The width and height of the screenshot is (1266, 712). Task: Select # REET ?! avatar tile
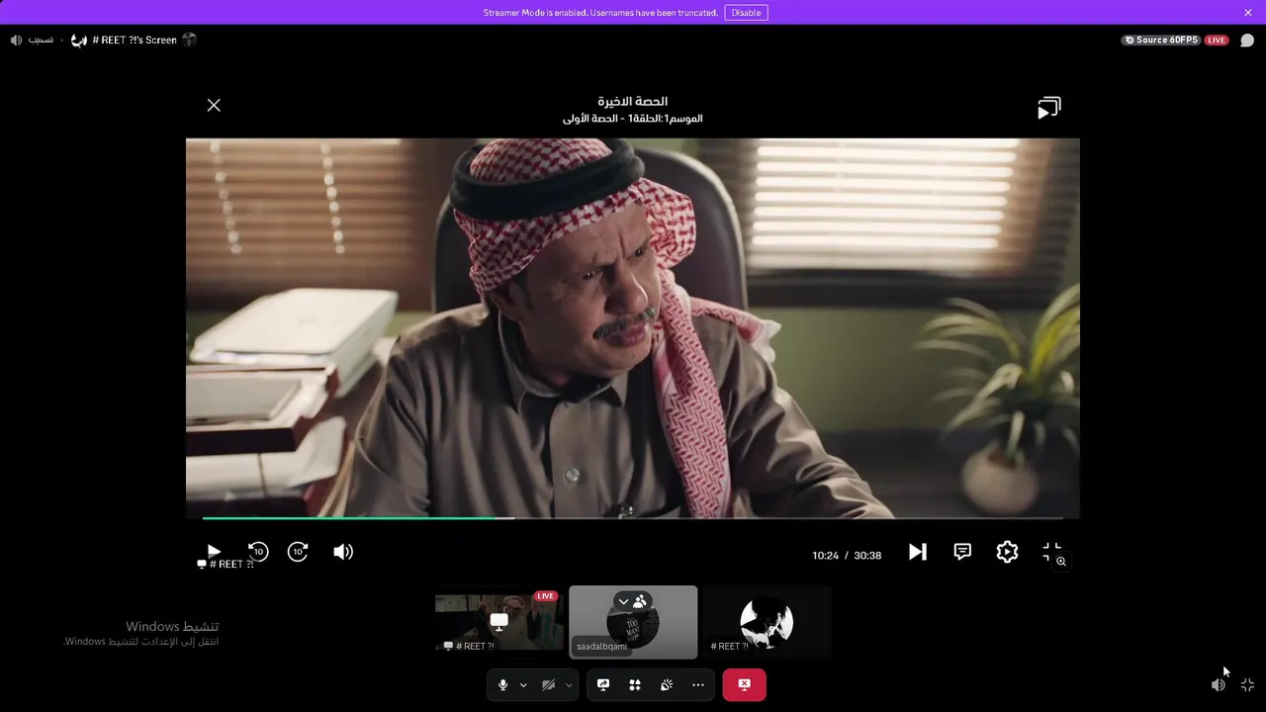[768, 622]
